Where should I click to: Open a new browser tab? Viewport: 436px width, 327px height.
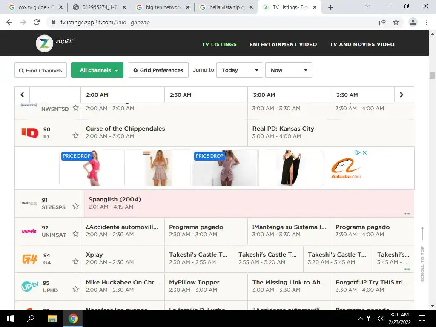click(x=330, y=7)
